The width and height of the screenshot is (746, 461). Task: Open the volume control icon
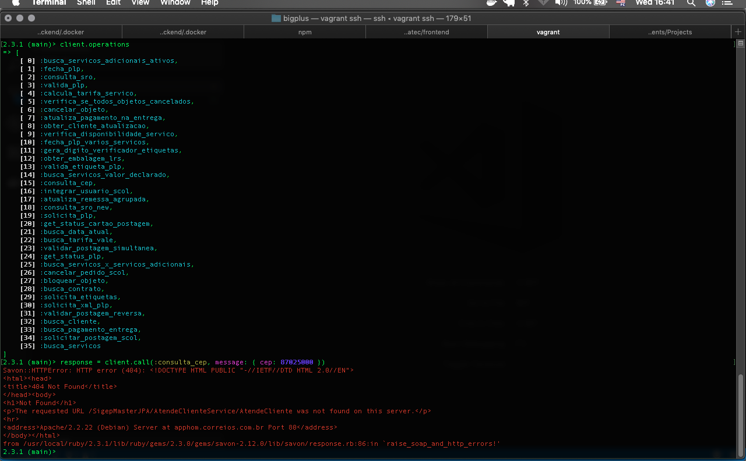coord(561,3)
